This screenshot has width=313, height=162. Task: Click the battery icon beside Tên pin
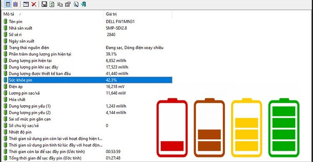click(5, 22)
